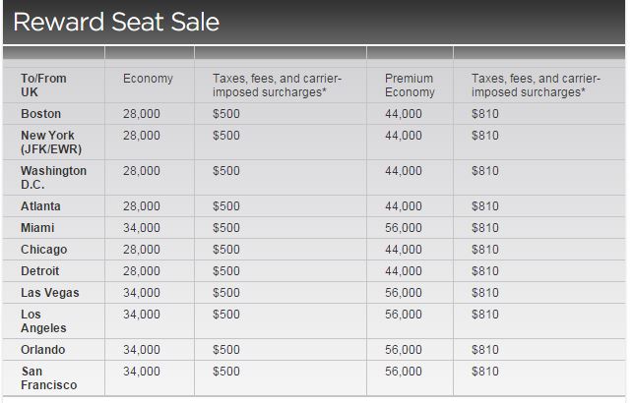This screenshot has width=633, height=403.
Task: Click the Orlando row label
Action: point(42,350)
